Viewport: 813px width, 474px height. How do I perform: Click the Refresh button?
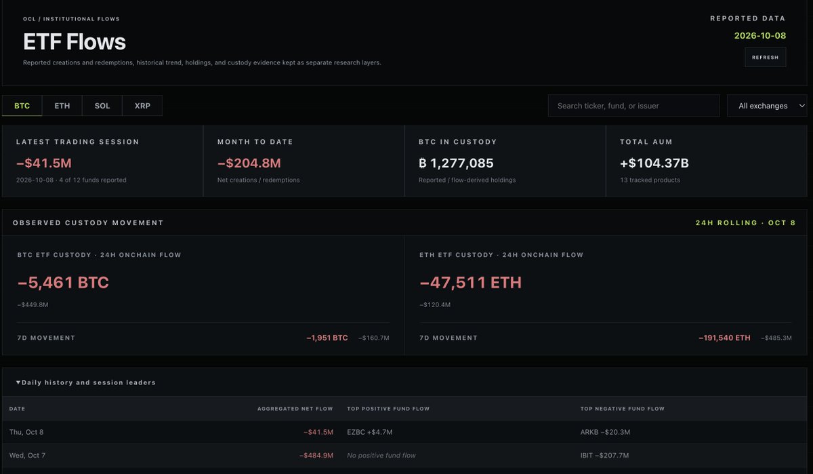pos(766,57)
